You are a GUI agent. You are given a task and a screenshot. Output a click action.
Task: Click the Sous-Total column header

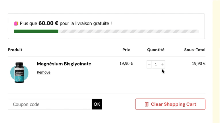(195, 50)
